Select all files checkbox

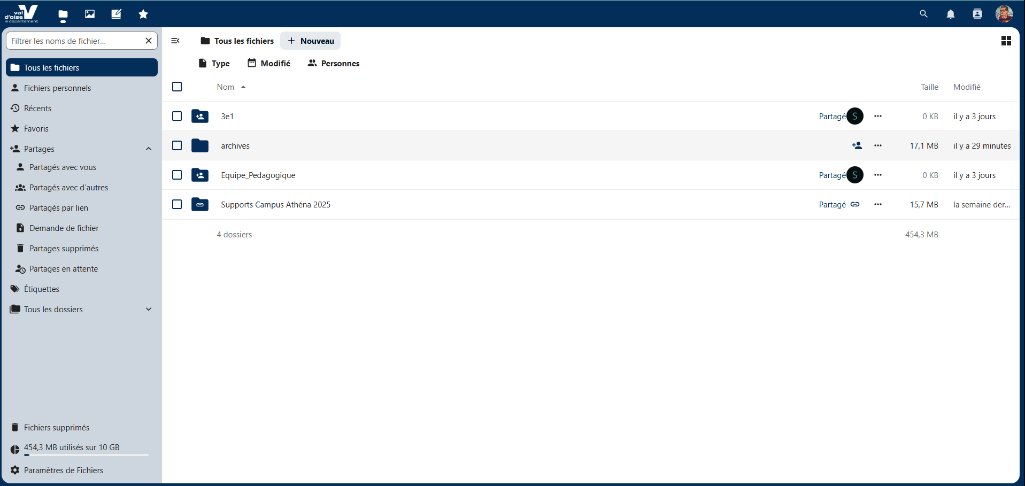[177, 87]
